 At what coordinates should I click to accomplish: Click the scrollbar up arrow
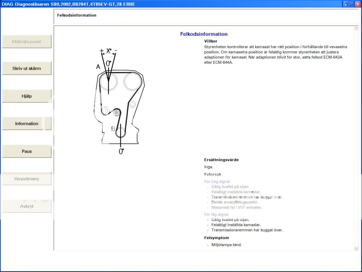coord(356,28)
